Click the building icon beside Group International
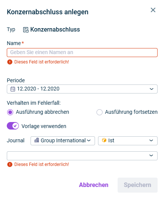The width and height of the screenshot is (164, 199). (x=37, y=140)
